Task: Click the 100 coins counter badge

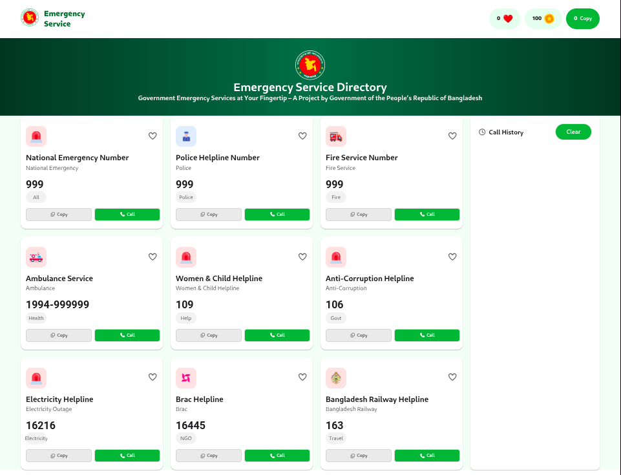Action: [x=543, y=19]
